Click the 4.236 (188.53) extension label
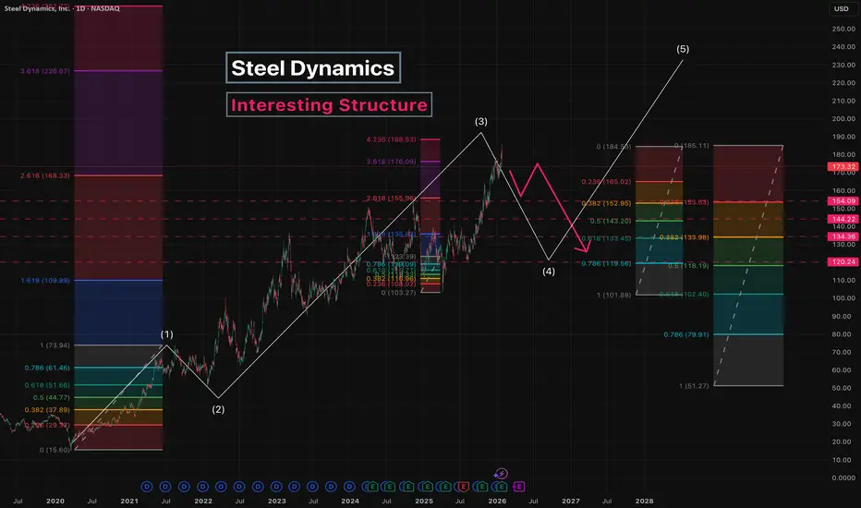 (x=392, y=139)
